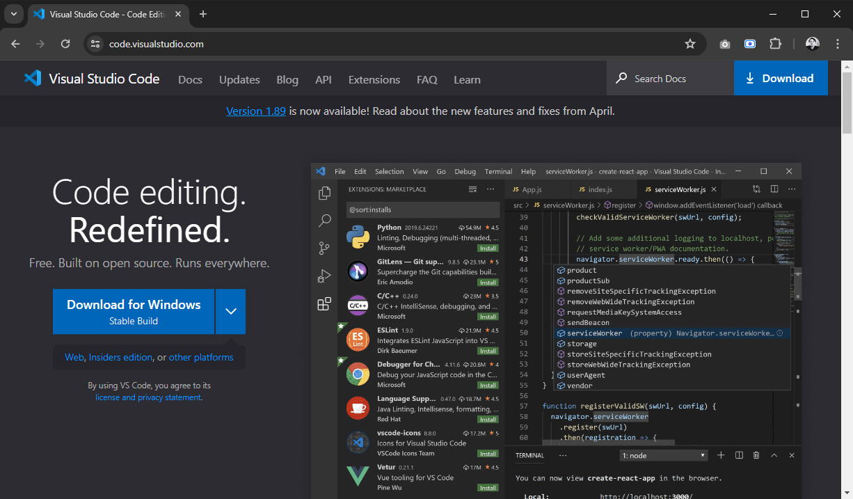This screenshot has height=499, width=853.
Task: Click the kill terminal trash icon
Action: coord(756,455)
